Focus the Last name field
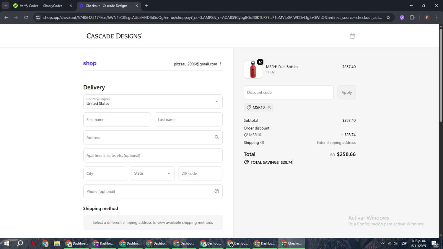The image size is (443, 249). (x=188, y=119)
